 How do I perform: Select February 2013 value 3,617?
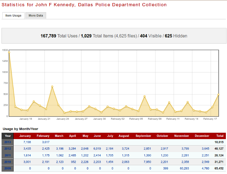(46, 142)
